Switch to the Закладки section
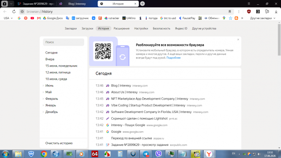 tap(71, 28)
